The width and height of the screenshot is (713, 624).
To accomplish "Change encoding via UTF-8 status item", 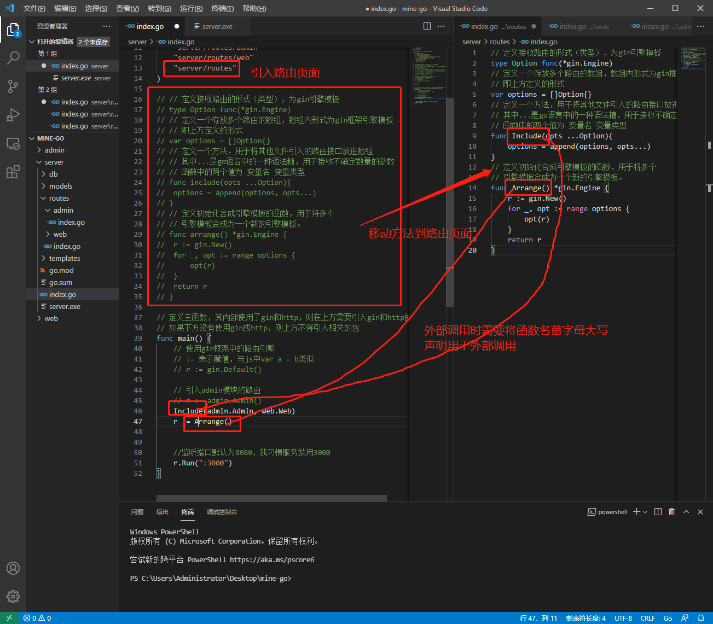I will [x=623, y=618].
